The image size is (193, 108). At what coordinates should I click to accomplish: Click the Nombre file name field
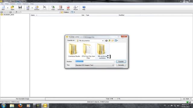pyautogui.click(x=94, y=61)
